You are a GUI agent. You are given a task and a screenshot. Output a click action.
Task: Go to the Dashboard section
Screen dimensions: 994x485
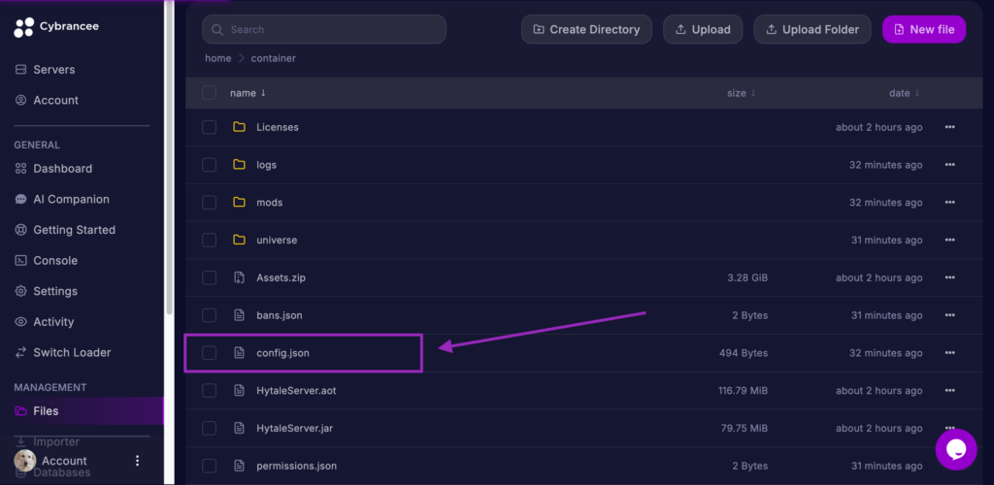(x=54, y=169)
